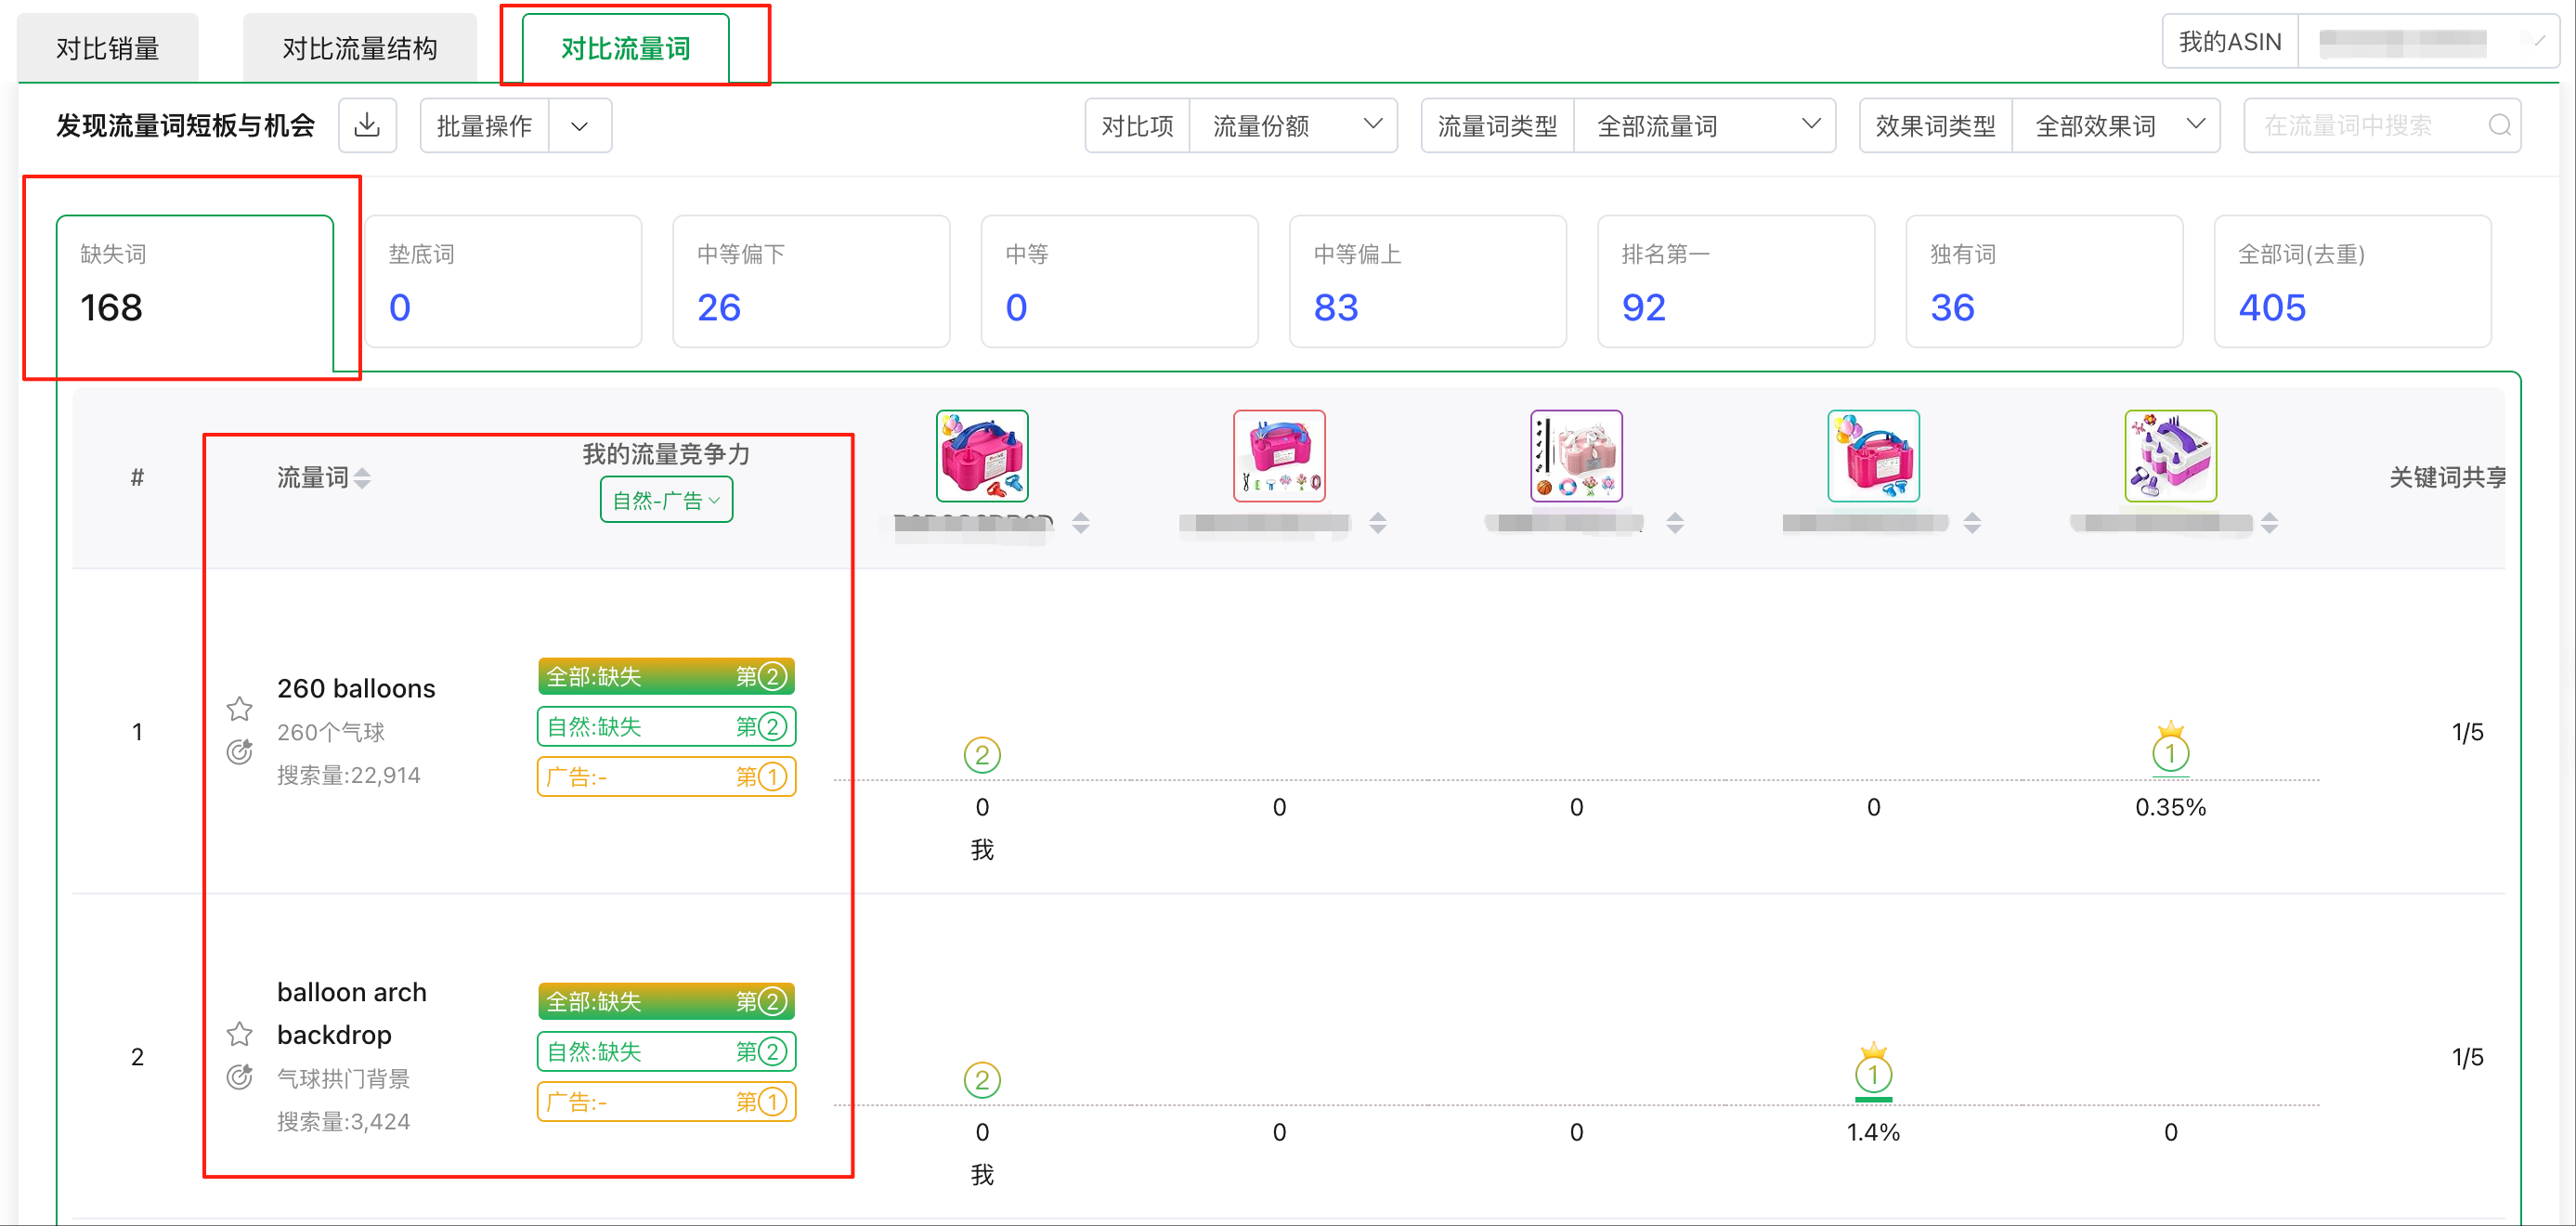Click rank 2 circle in 260 balloons row
This screenshot has height=1226, width=2576.
982,754
